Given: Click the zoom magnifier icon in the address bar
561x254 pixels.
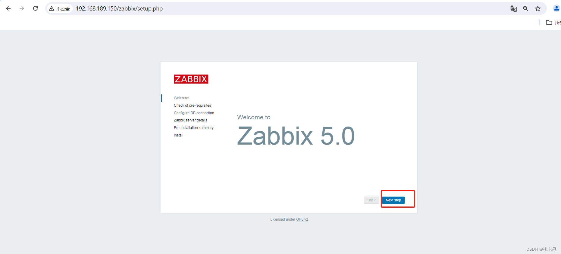Looking at the screenshot, I should [526, 9].
